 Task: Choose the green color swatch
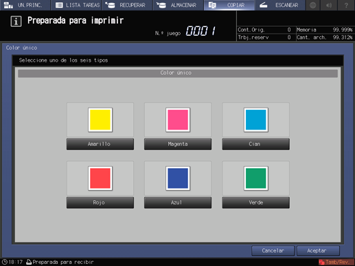tap(256, 178)
